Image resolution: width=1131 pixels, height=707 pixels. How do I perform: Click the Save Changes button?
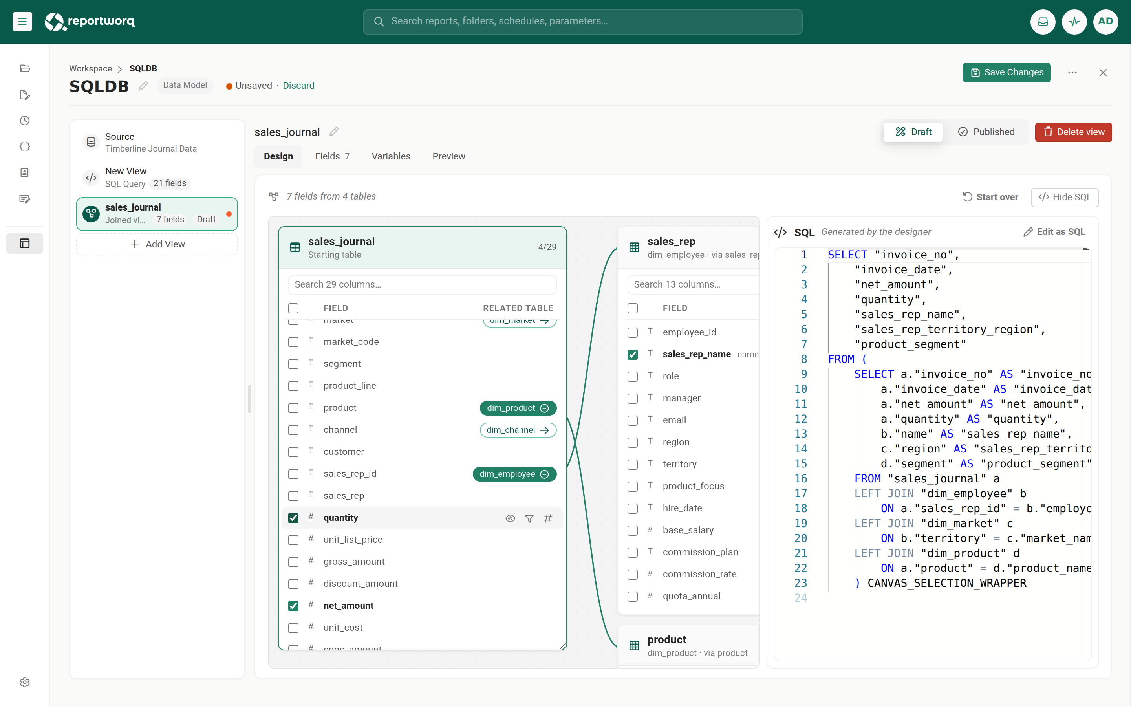point(1006,73)
